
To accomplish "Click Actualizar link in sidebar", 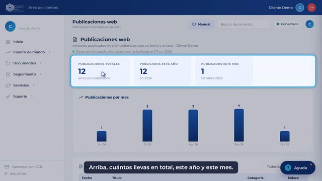I will [18, 173].
